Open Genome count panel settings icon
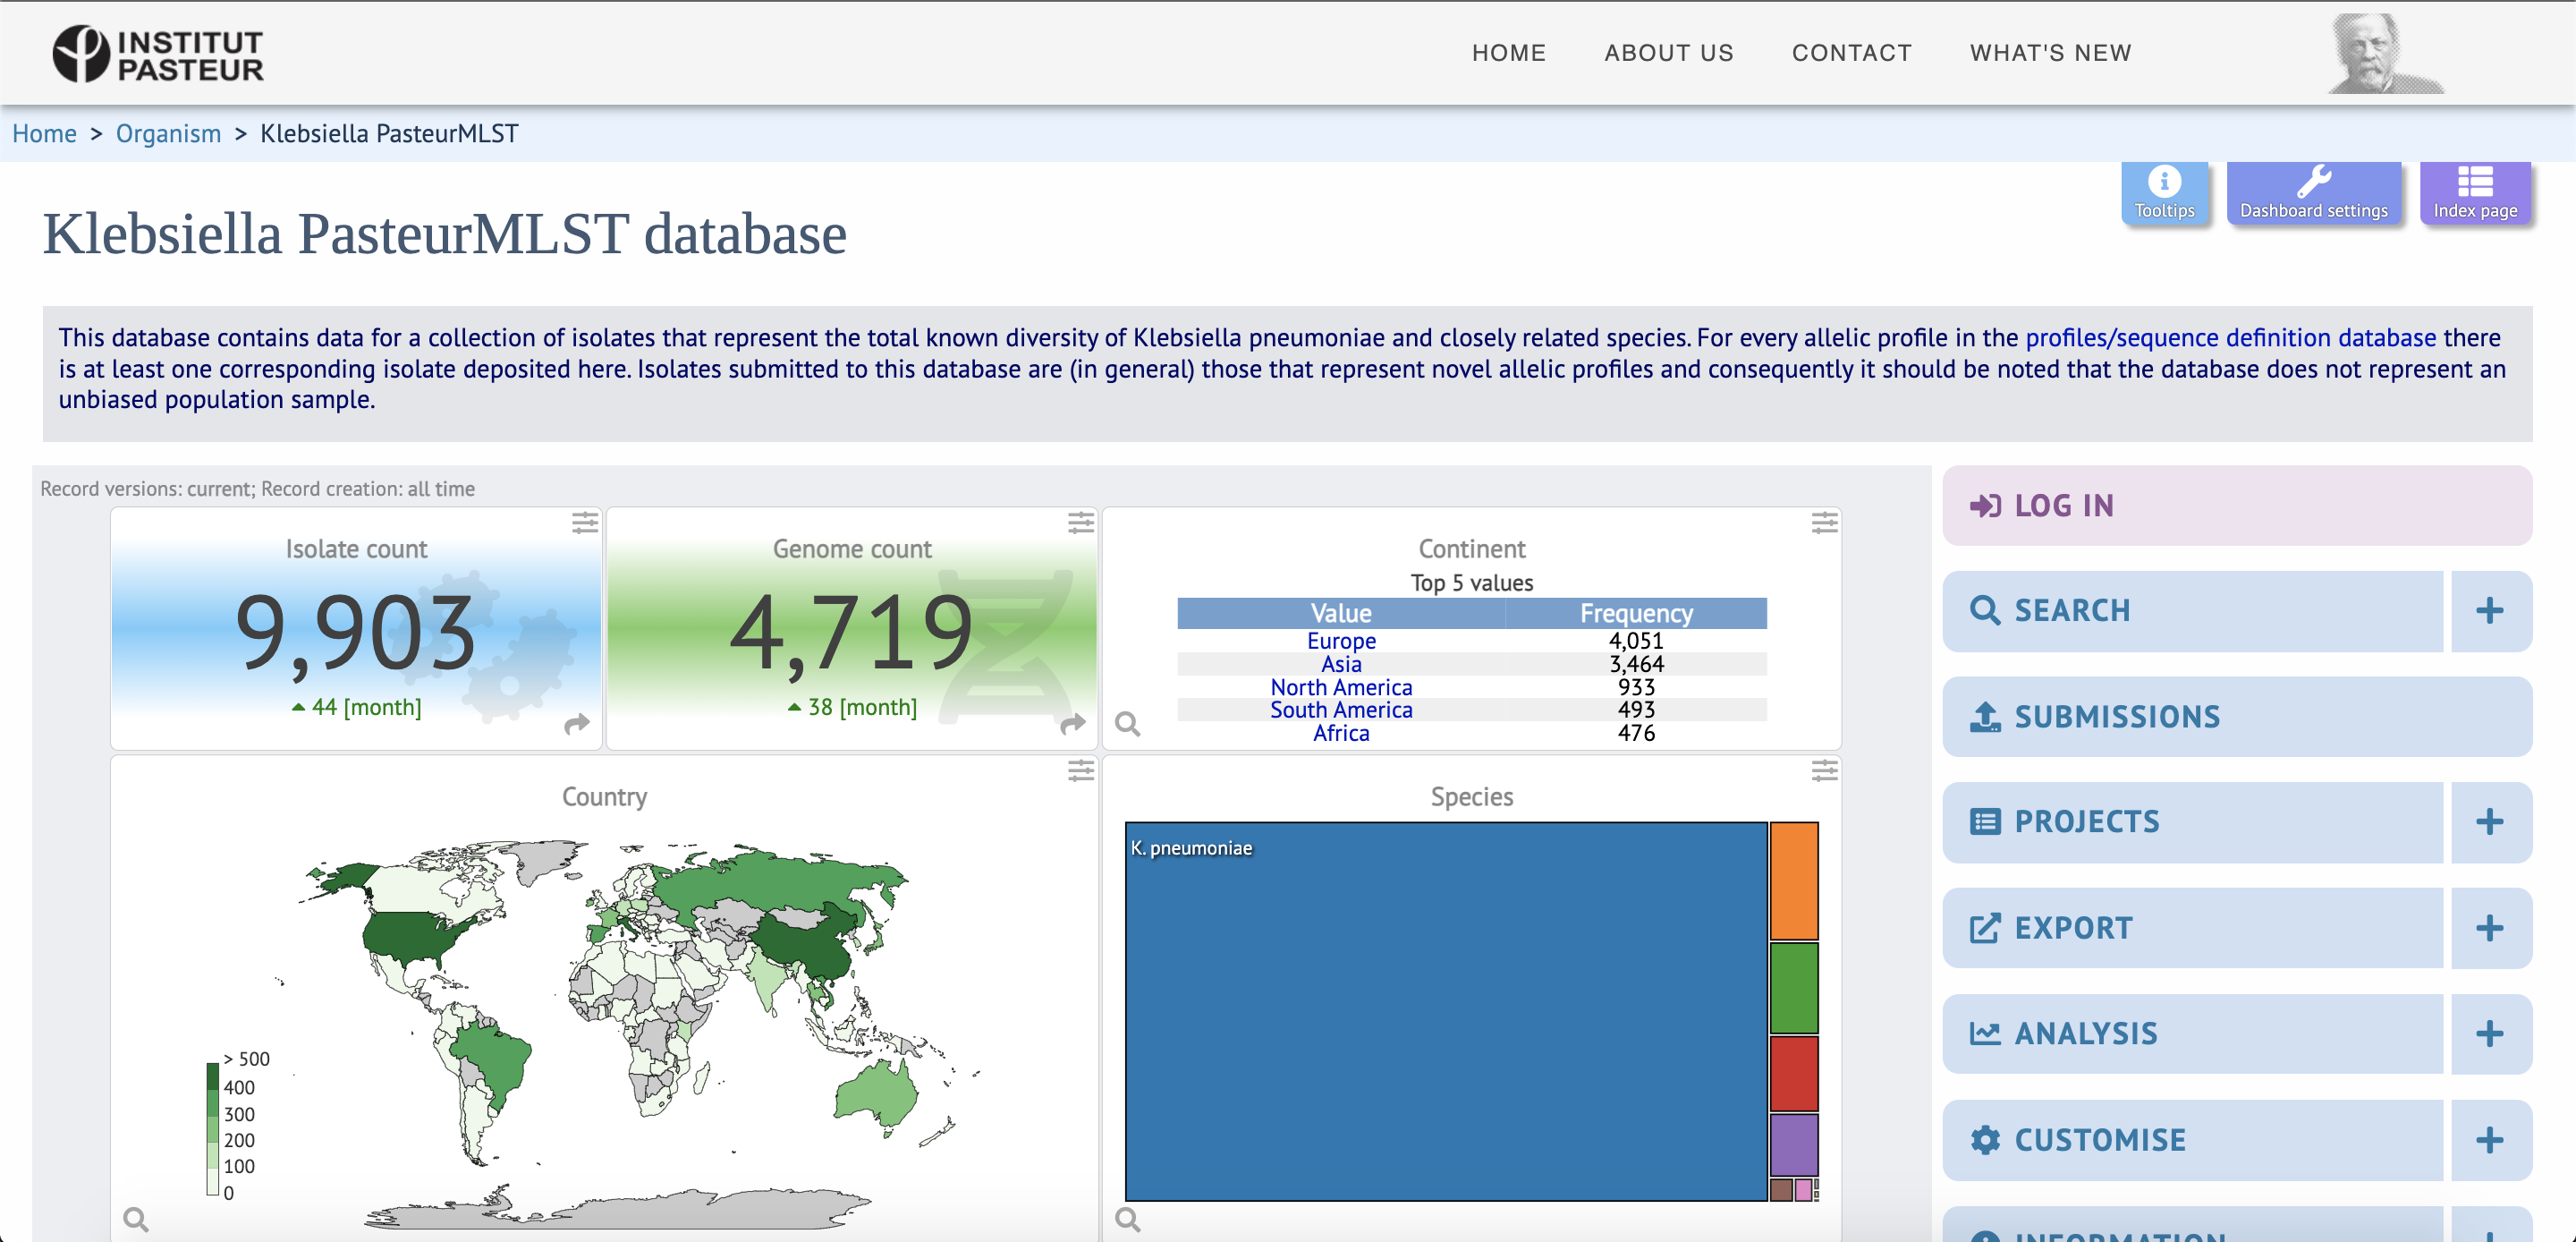This screenshot has height=1242, width=2576. click(1080, 523)
